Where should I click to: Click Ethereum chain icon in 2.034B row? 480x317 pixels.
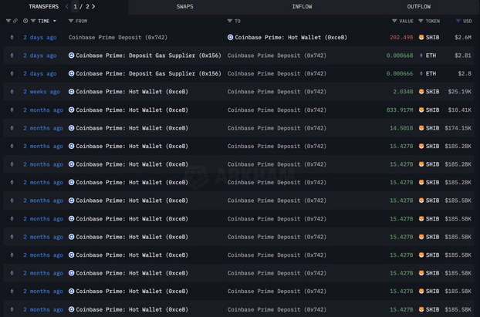pyautogui.click(x=12, y=92)
